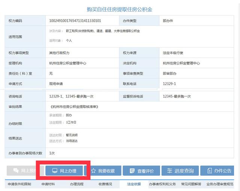Click 监督投诉电话 value 12345-最多跑一次
Viewport: 240px width, 191px height.
tap(177, 96)
